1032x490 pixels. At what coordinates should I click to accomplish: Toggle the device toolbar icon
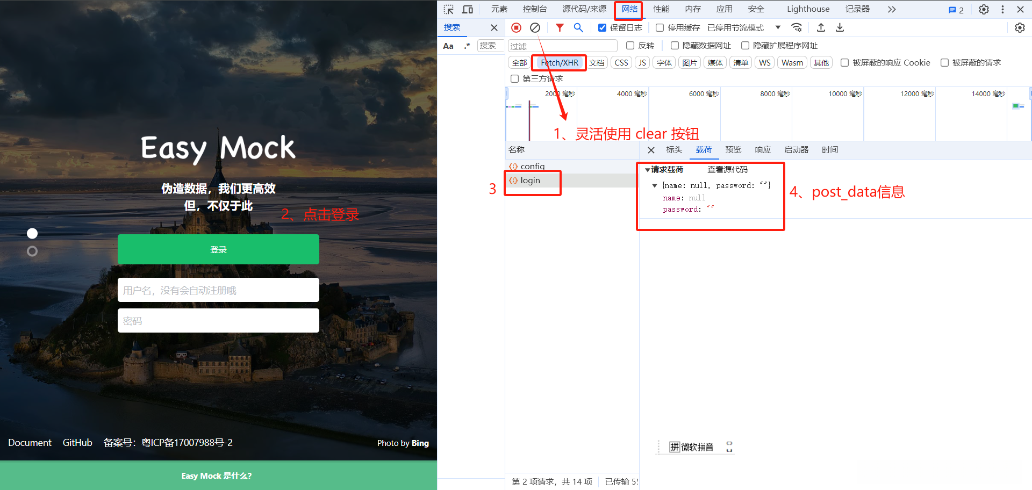pyautogui.click(x=468, y=9)
